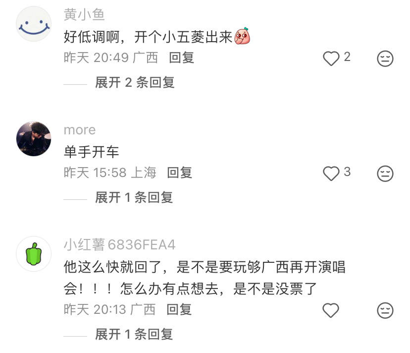The height and width of the screenshot is (353, 410).
Task: Dislike 小红薯6836FEA4's comment using the face icon
Action: tap(385, 310)
